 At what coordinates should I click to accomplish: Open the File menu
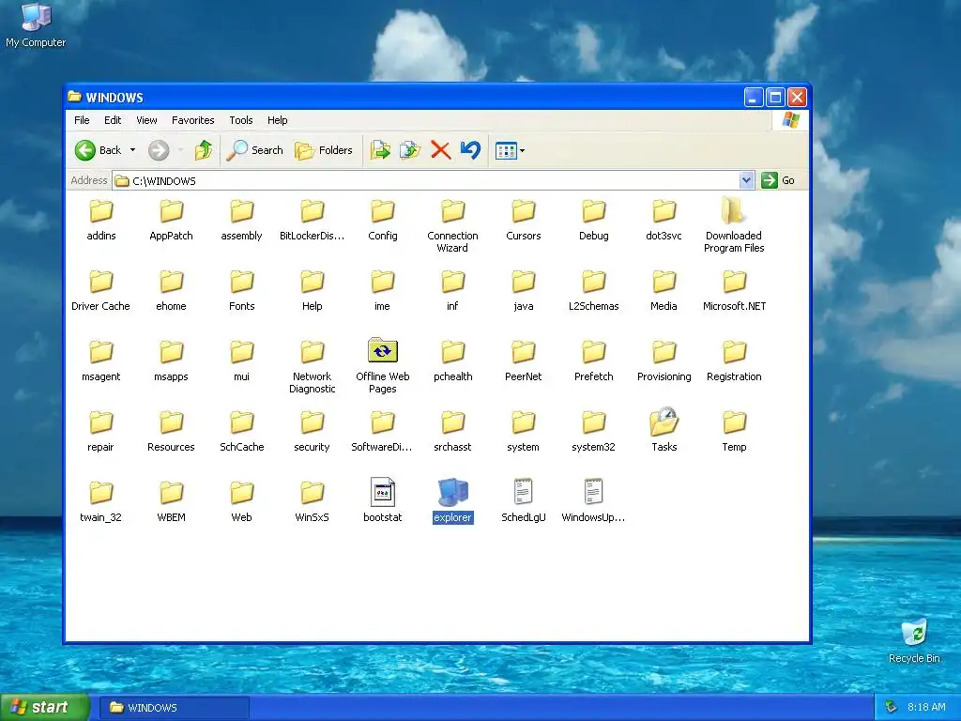pyautogui.click(x=82, y=120)
